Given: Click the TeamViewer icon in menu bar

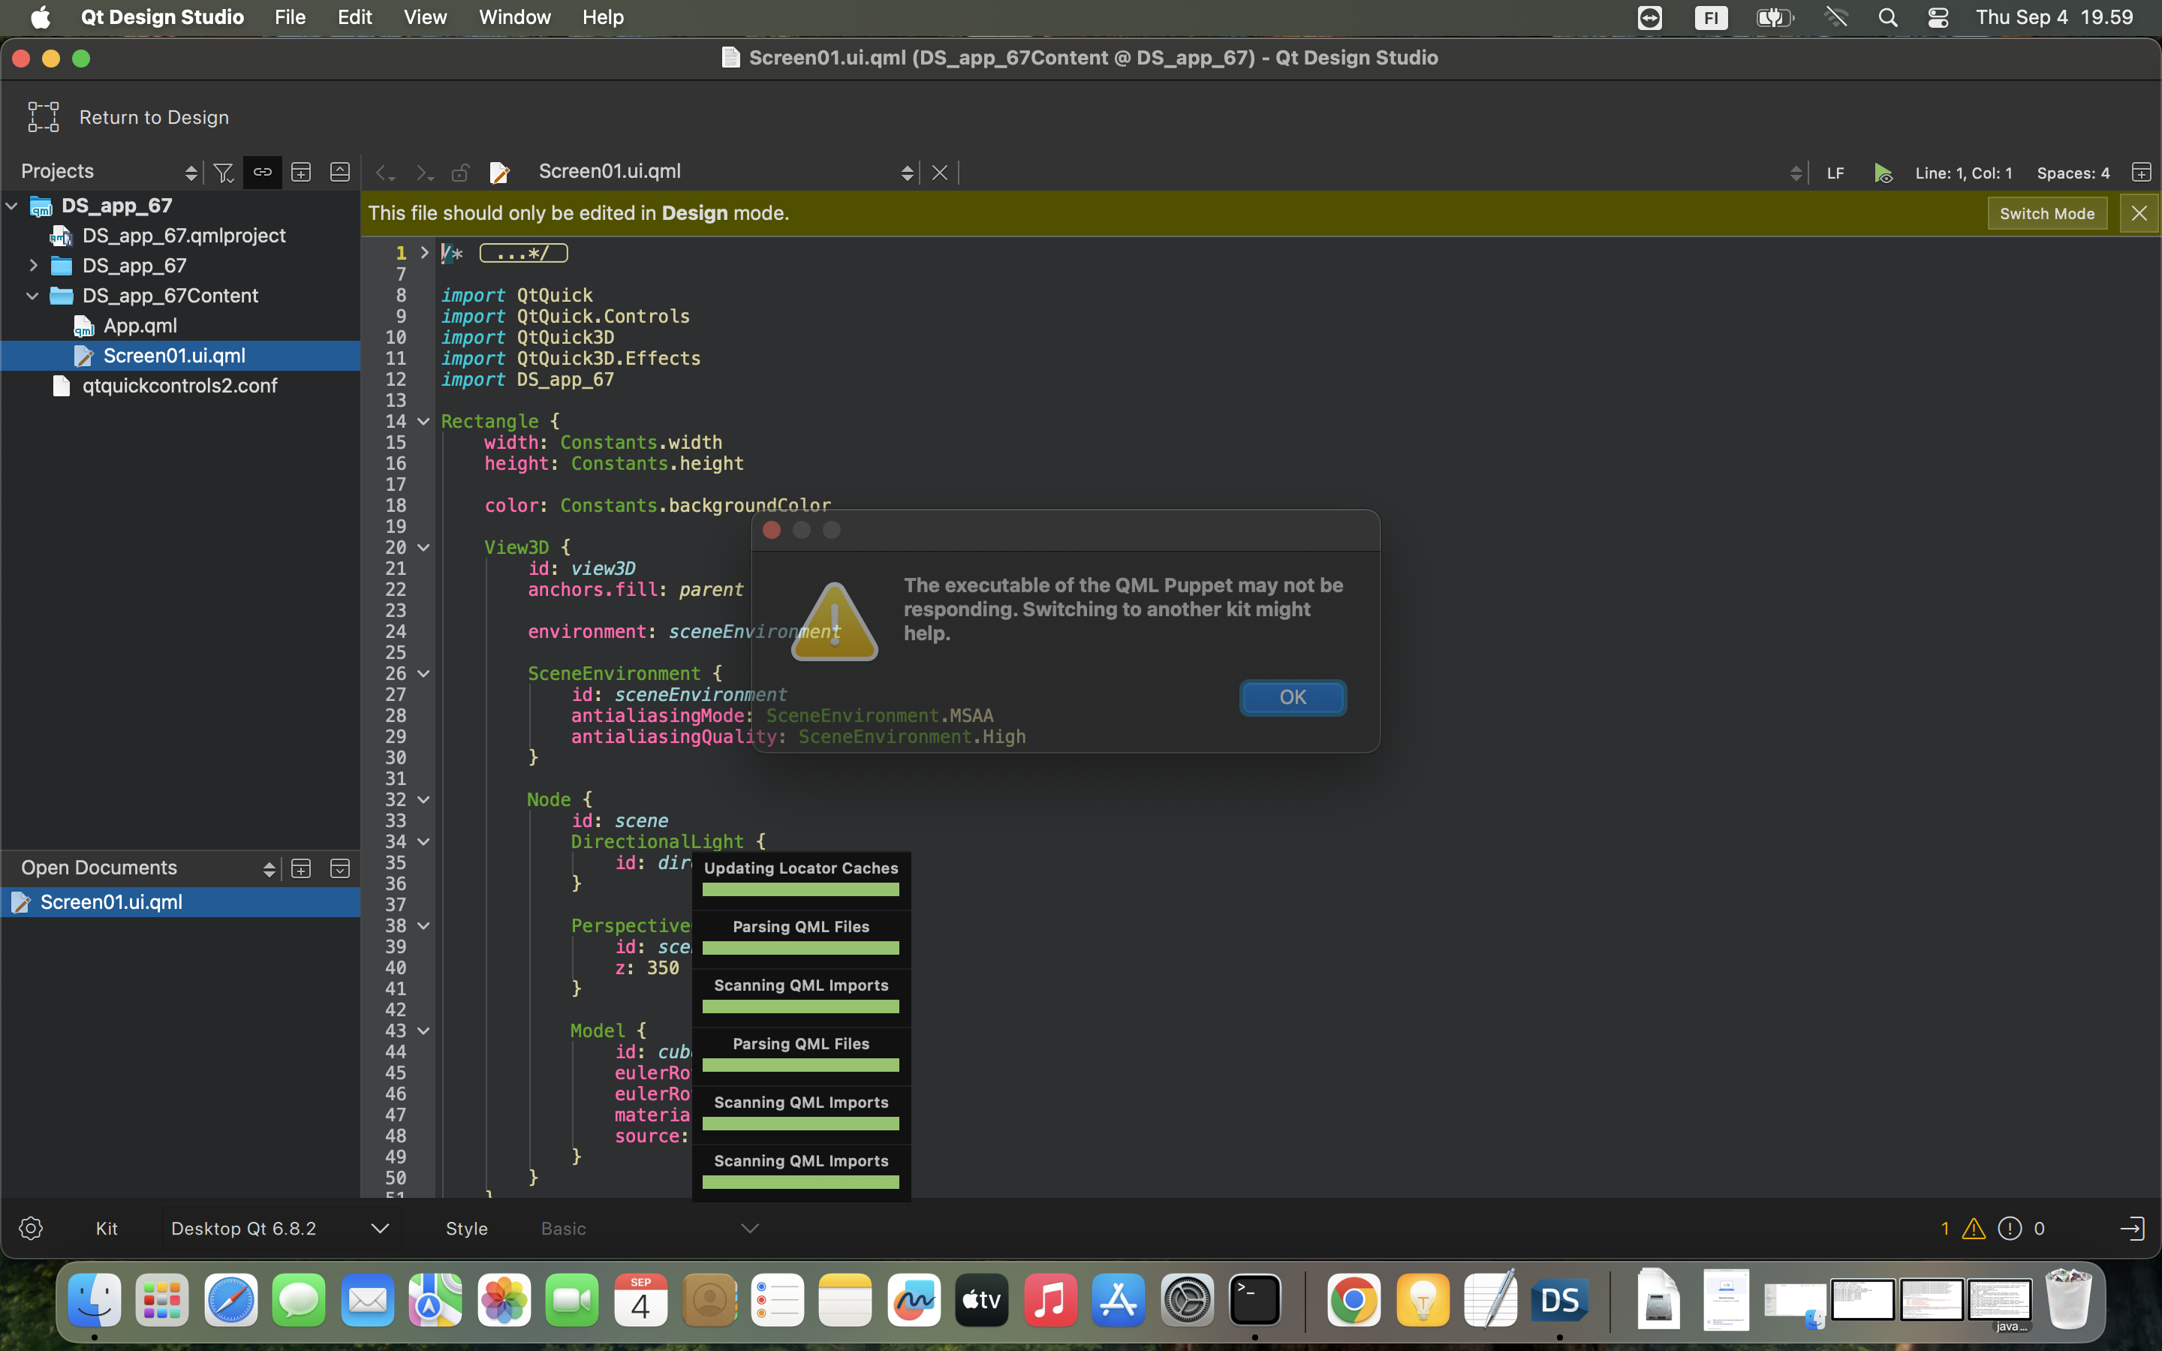Looking at the screenshot, I should click(1650, 17).
